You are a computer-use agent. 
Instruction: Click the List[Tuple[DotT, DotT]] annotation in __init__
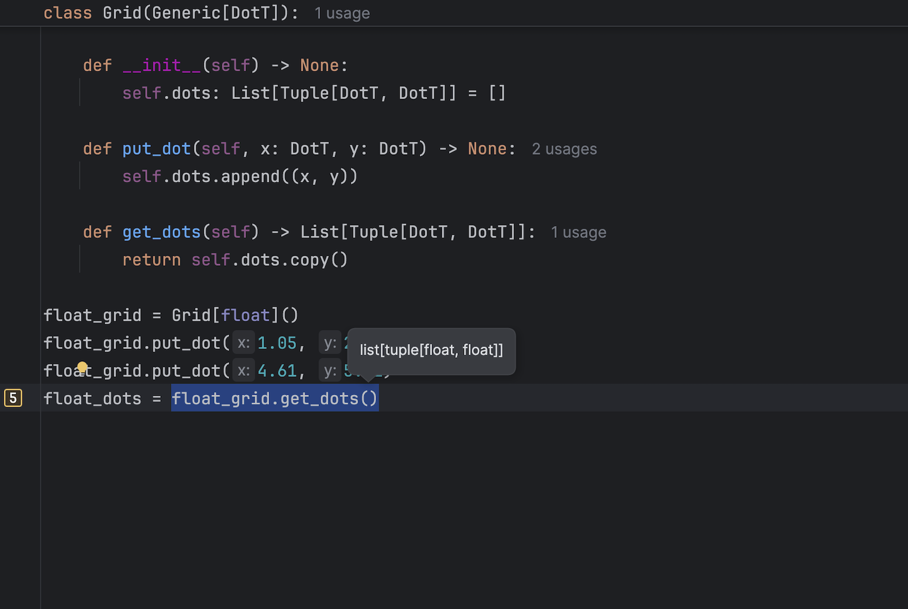(x=344, y=93)
